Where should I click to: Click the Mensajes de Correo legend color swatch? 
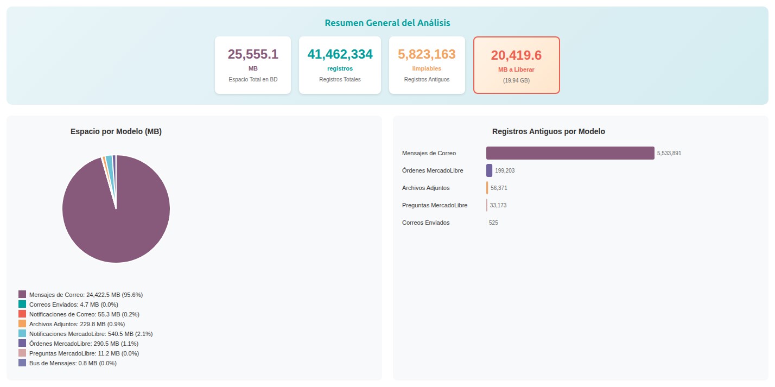pyautogui.click(x=22, y=294)
